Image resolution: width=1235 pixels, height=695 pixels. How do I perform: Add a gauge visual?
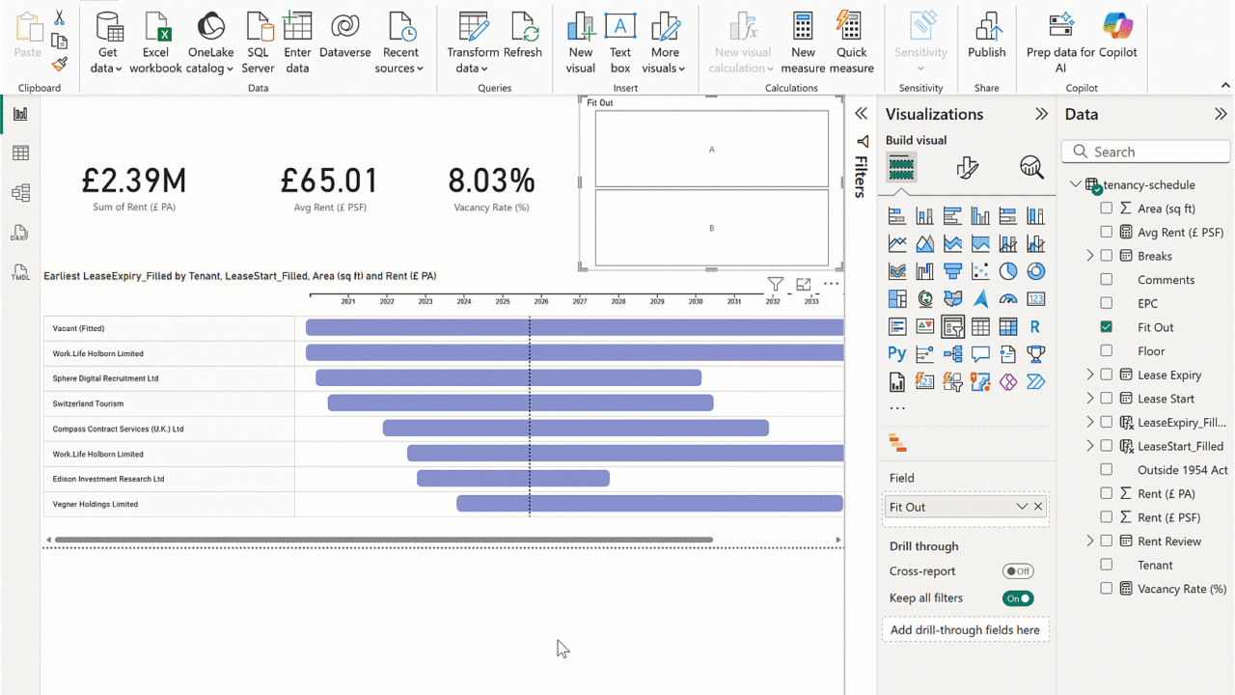point(1008,299)
